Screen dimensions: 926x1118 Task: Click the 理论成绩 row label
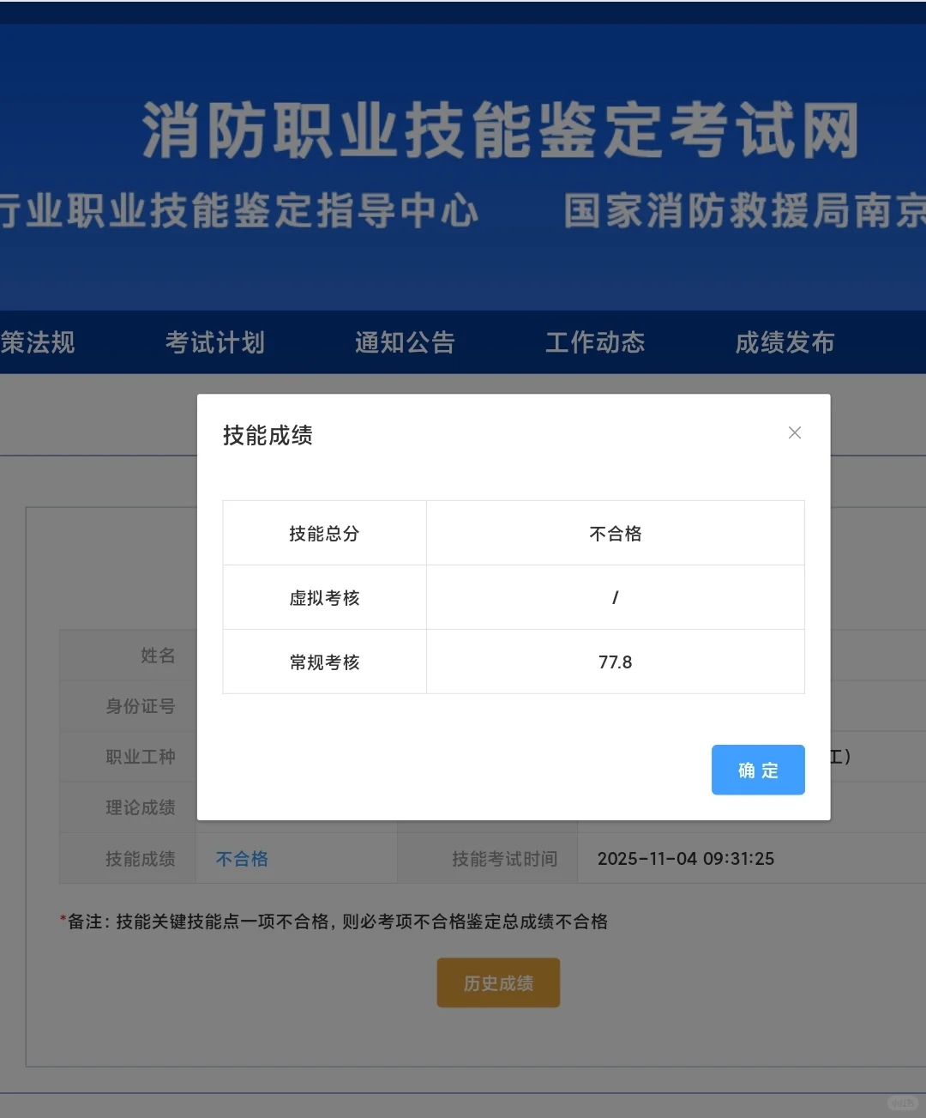click(140, 807)
